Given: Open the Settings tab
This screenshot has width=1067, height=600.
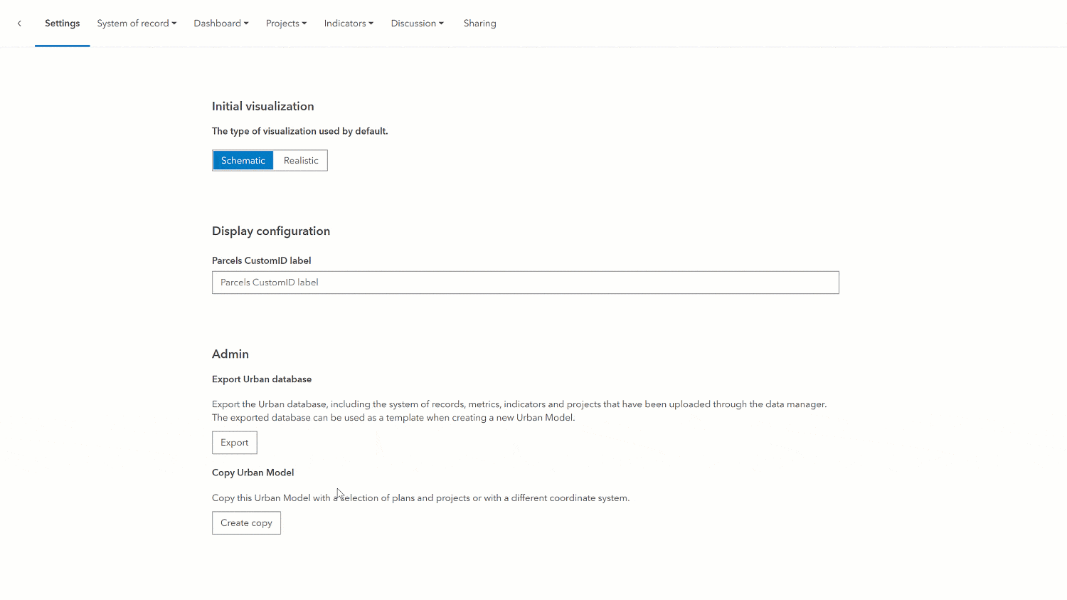Looking at the screenshot, I should pos(63,23).
